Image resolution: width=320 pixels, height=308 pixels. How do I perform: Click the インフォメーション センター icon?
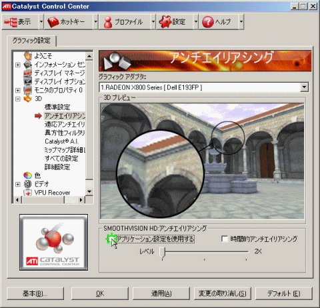click(28, 65)
